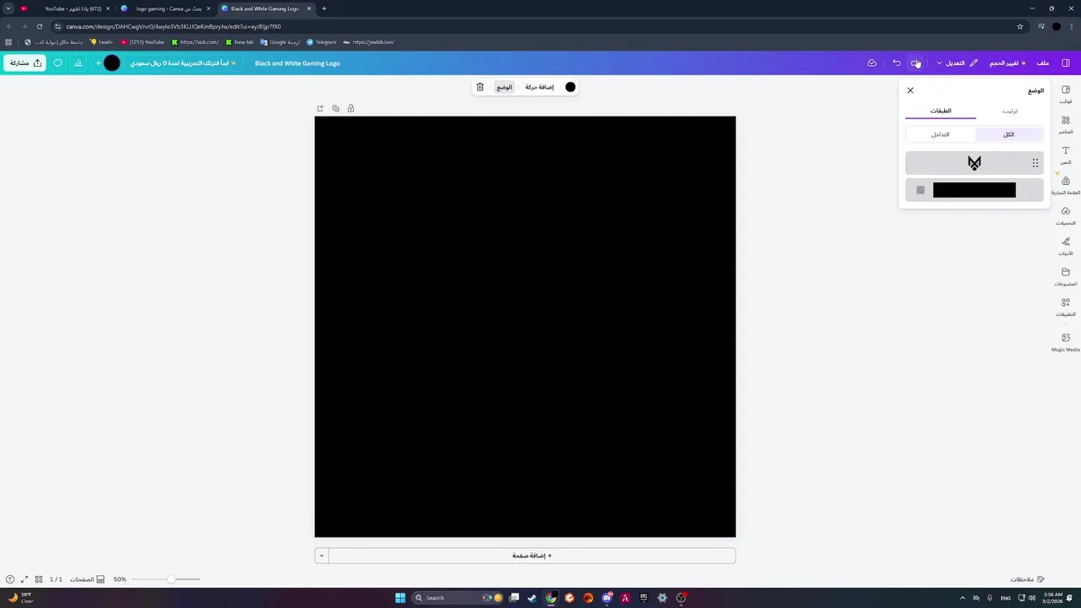
Task: Enter fullscreen with the expand arrows icon
Action: click(x=24, y=579)
